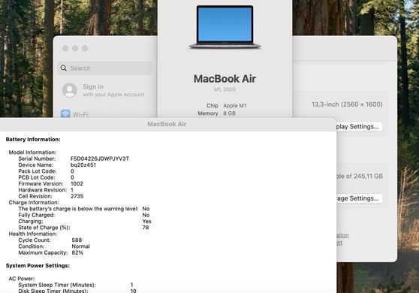Click the Search field in System Settings
419x293 pixels.
pos(104,68)
